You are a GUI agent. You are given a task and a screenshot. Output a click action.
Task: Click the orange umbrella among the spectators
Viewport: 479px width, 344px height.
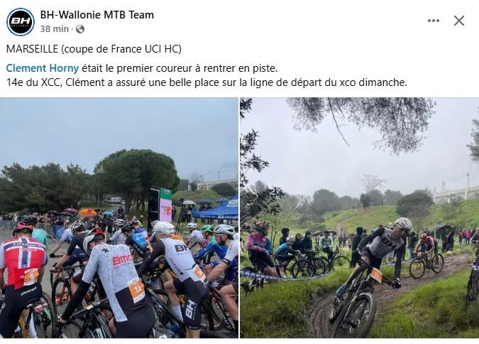(x=87, y=212)
